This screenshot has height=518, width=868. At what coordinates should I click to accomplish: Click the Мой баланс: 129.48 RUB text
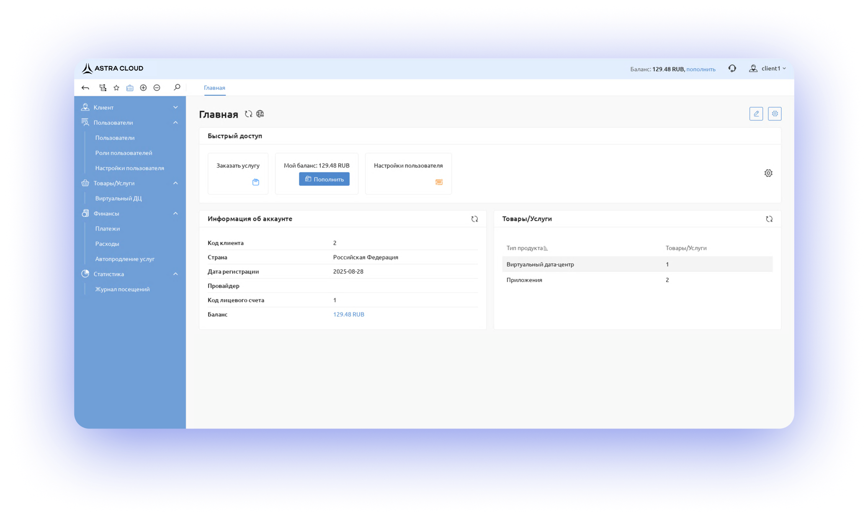point(317,166)
